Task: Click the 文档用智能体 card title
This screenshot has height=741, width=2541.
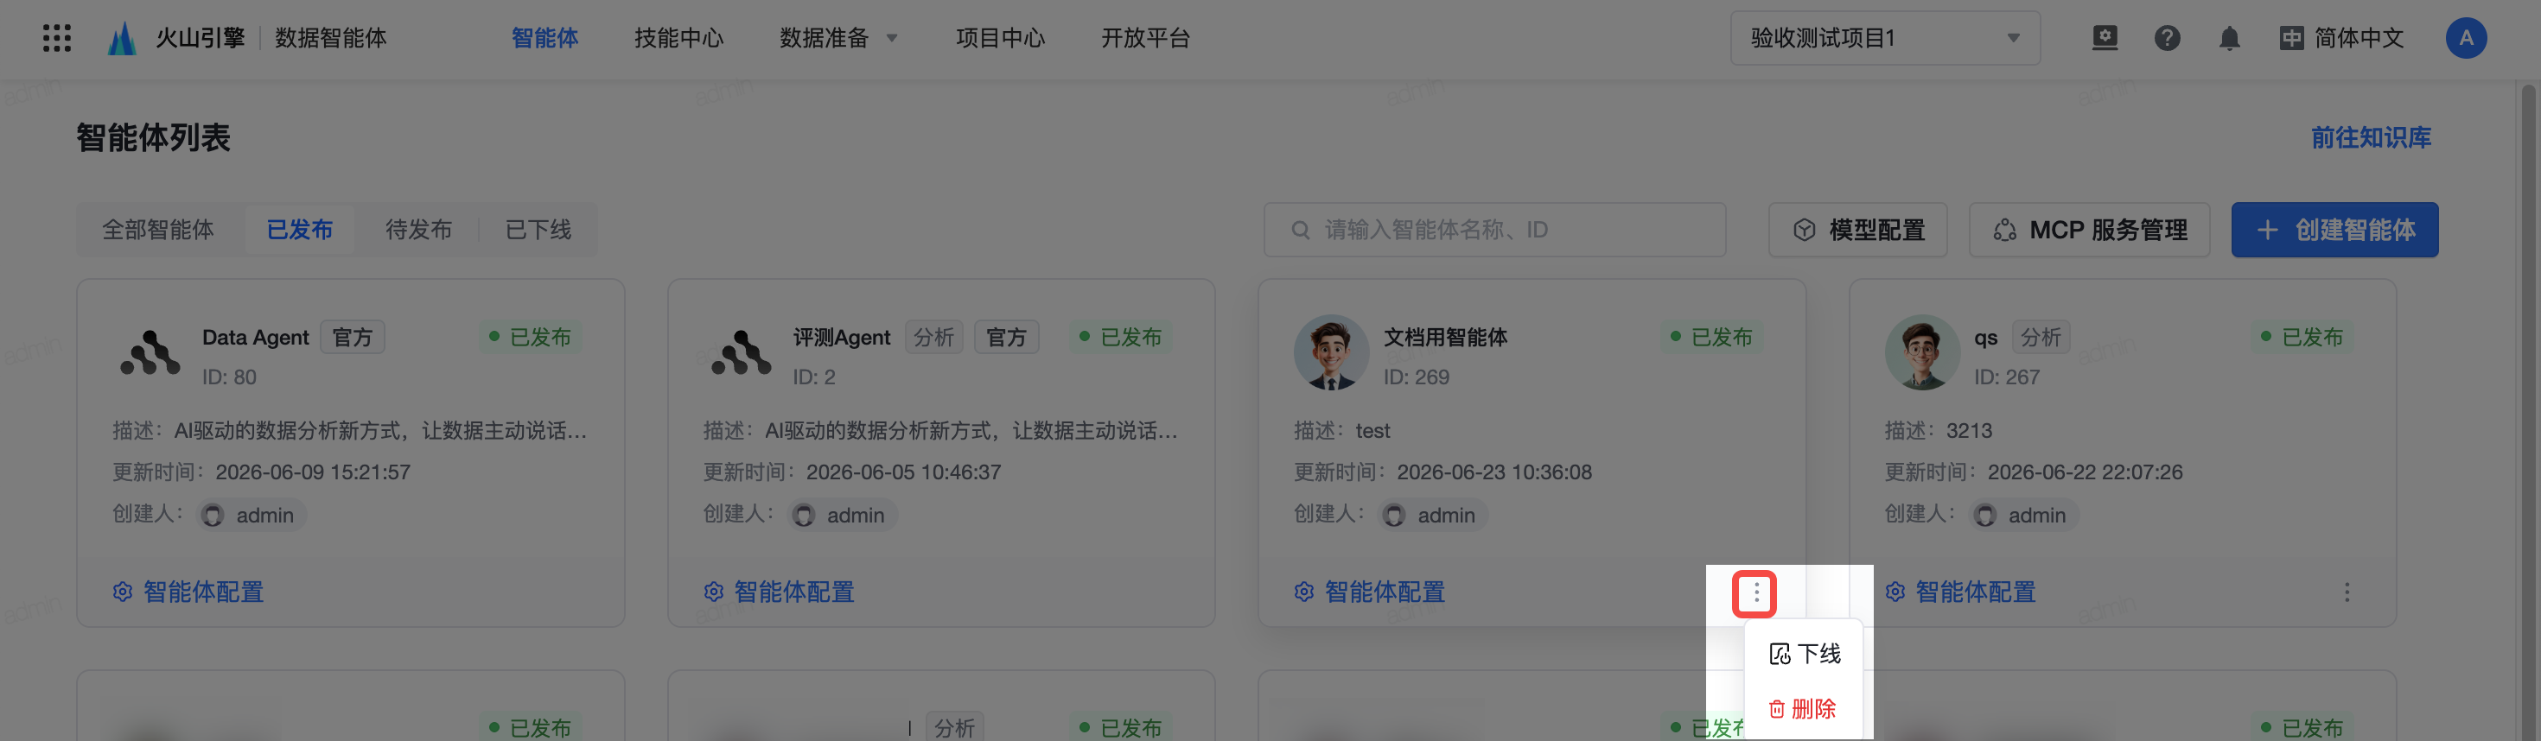Action: click(1444, 338)
